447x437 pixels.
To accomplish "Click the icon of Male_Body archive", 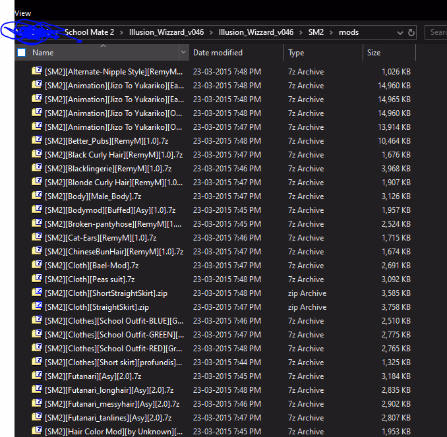I will 36,195.
